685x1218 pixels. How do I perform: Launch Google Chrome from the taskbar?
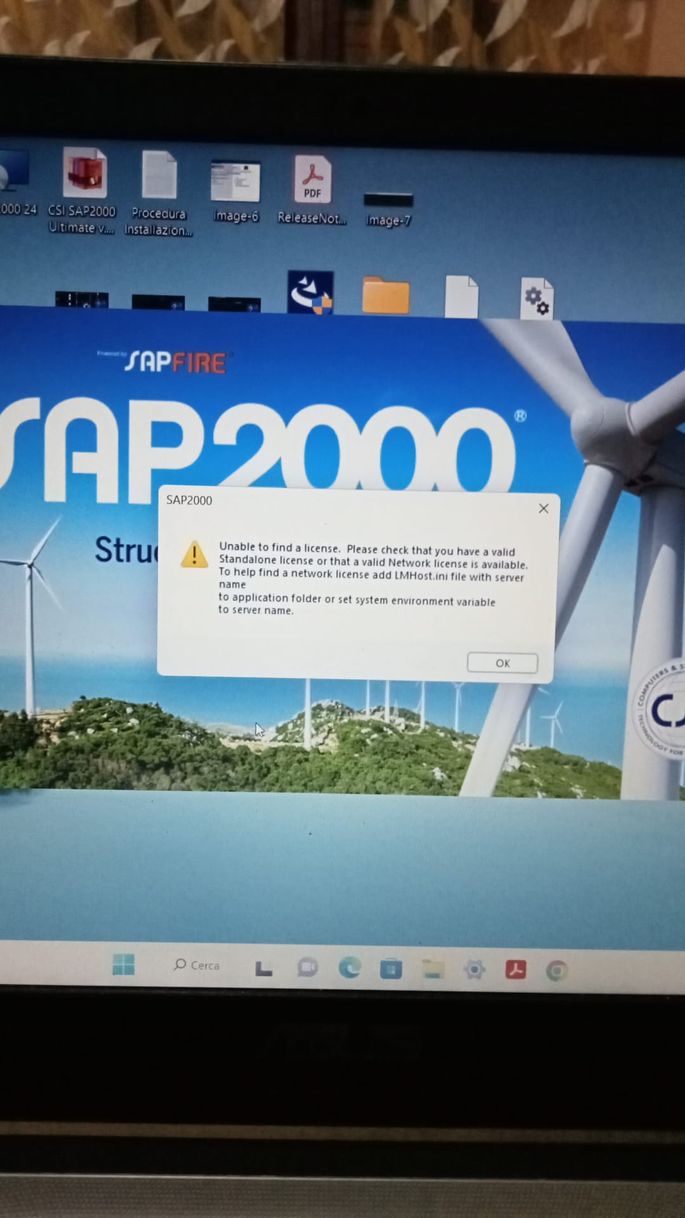pyautogui.click(x=556, y=971)
